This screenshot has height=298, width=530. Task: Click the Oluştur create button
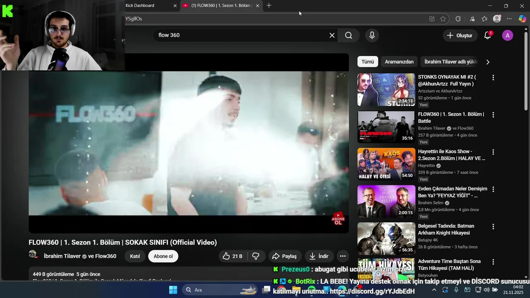460,35
